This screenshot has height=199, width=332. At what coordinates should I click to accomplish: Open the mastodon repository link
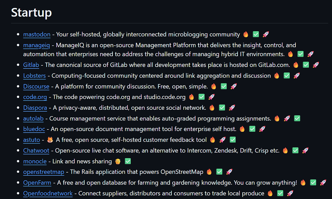pos(37,34)
